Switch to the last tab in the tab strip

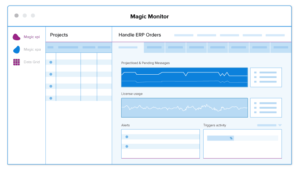[x=280, y=47]
